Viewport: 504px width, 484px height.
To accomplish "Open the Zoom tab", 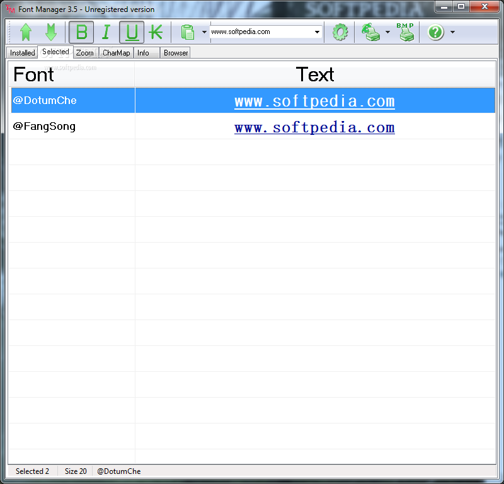I will coord(84,53).
